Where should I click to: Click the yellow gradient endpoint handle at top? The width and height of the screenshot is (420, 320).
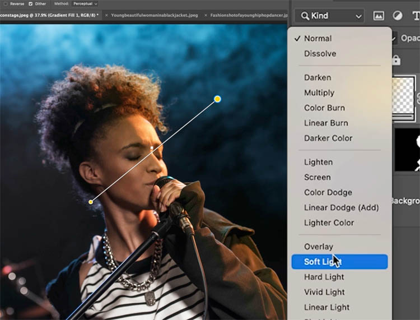click(217, 99)
